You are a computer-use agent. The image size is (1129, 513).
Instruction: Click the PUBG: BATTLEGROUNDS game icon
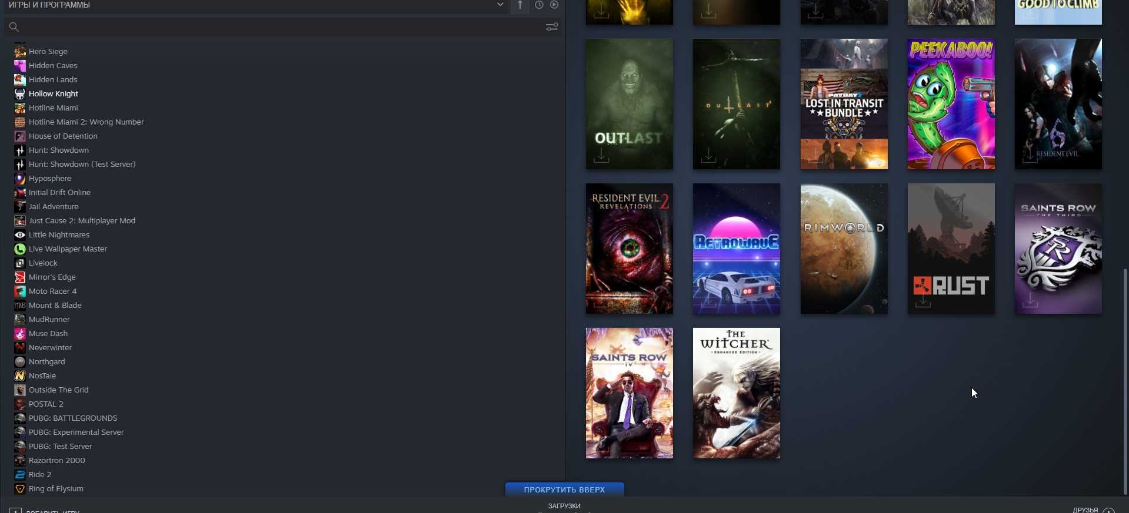(x=20, y=418)
